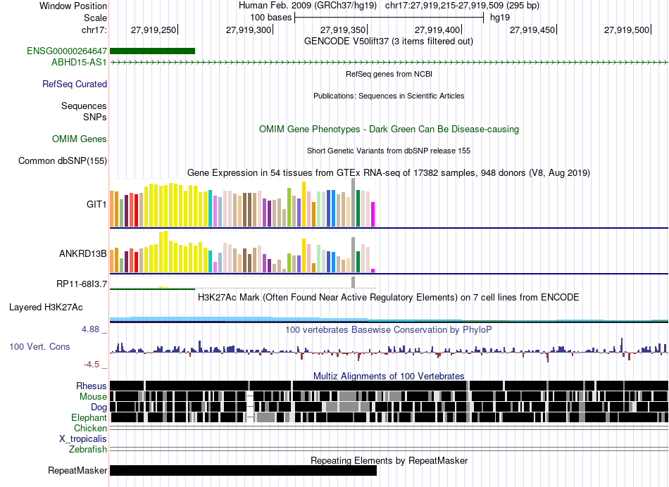Select the green ENSG00000264647 exon block

point(152,51)
